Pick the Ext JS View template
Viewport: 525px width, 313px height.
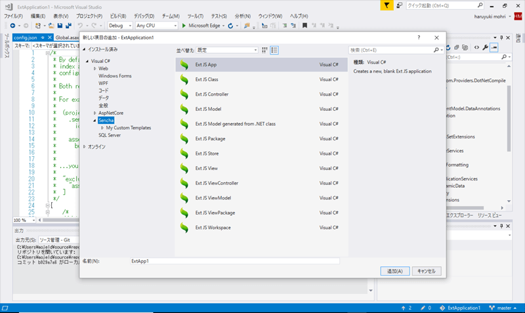click(261, 168)
